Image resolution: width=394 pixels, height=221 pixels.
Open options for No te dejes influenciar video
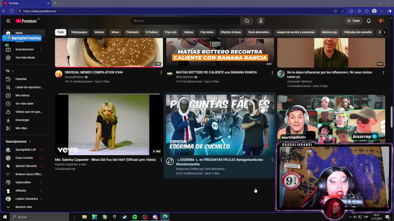pos(383,73)
